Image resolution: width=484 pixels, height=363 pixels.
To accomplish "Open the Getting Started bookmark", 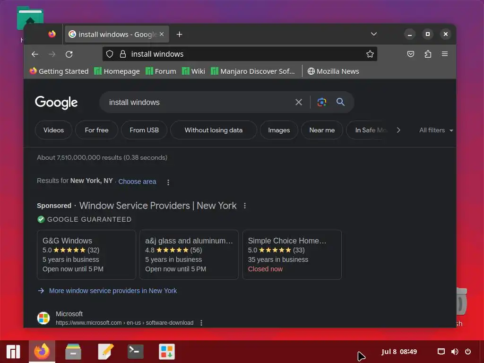I will tap(59, 71).
